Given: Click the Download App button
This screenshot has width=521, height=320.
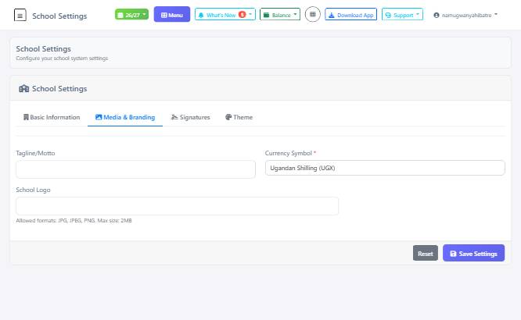Looking at the screenshot, I should click(351, 15).
